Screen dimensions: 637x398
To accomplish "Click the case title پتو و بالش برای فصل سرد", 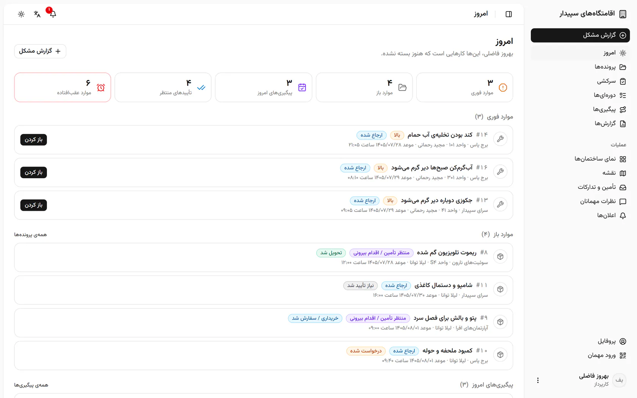I will 445,318.
